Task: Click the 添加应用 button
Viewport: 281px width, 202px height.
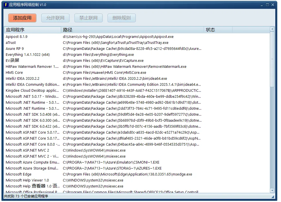Action: click(22, 18)
